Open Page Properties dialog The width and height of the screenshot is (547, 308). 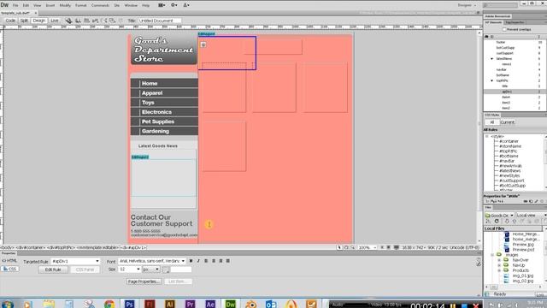click(144, 281)
